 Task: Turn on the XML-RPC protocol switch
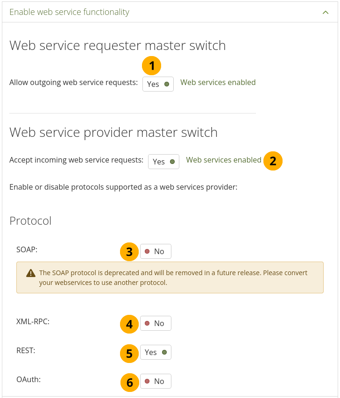tap(156, 323)
